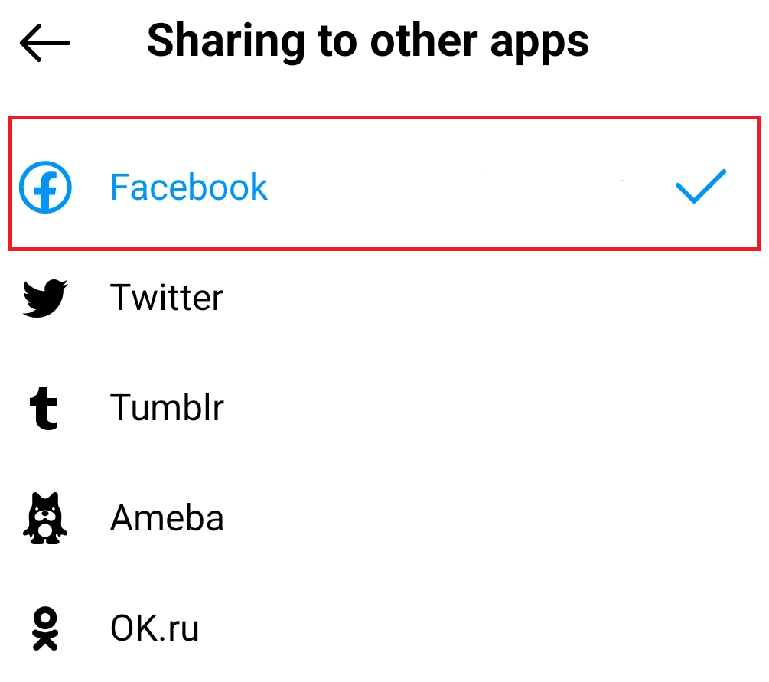Click the Tumblr letter-t icon
769x682 pixels.
click(45, 407)
